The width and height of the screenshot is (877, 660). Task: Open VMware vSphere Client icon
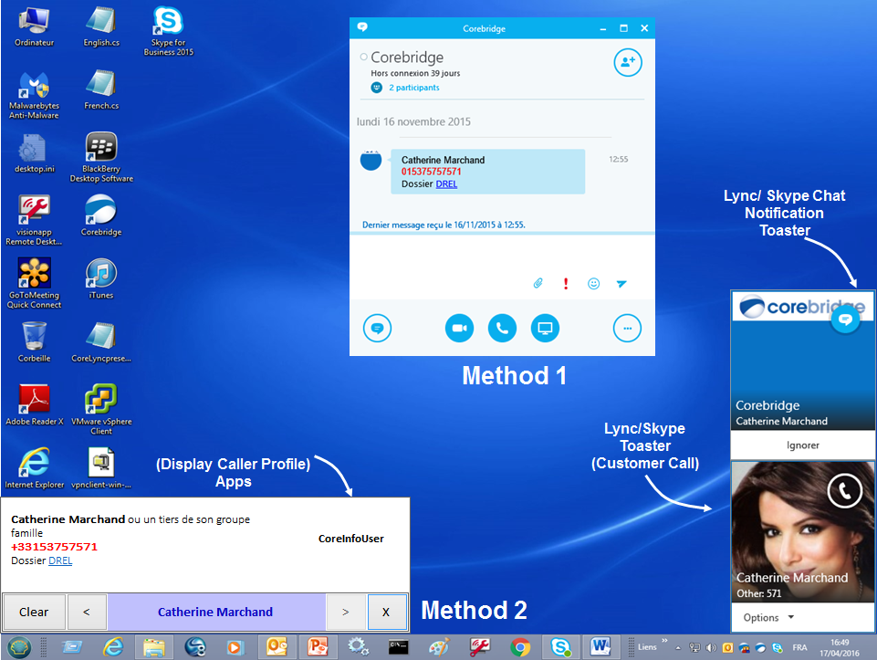click(101, 409)
